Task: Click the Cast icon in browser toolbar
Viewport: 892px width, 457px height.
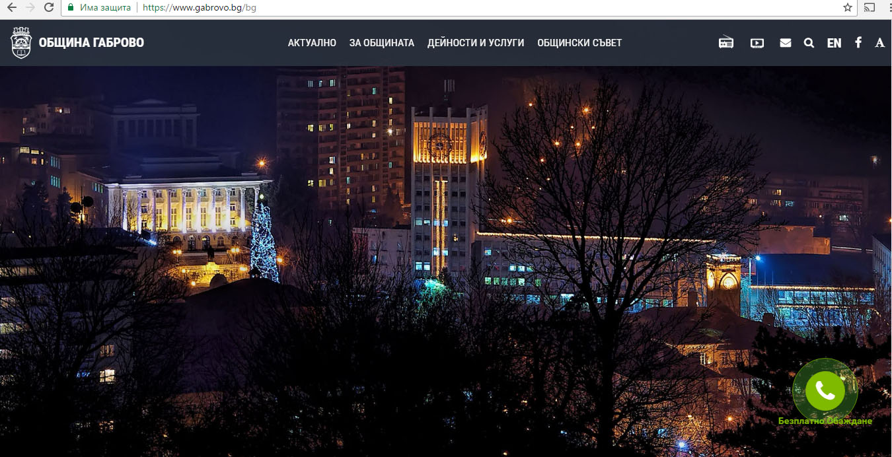Action: [x=870, y=7]
